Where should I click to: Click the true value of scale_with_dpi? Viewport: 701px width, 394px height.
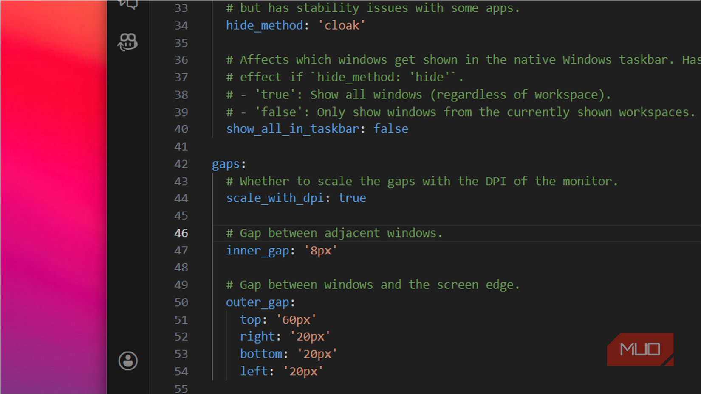(x=352, y=198)
